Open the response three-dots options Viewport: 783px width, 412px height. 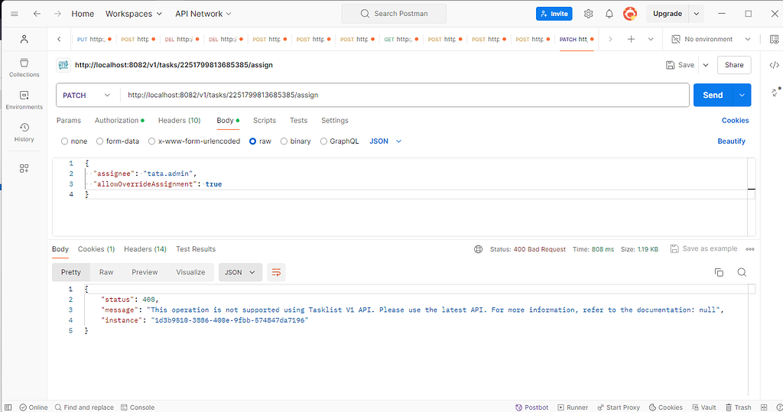(750, 249)
